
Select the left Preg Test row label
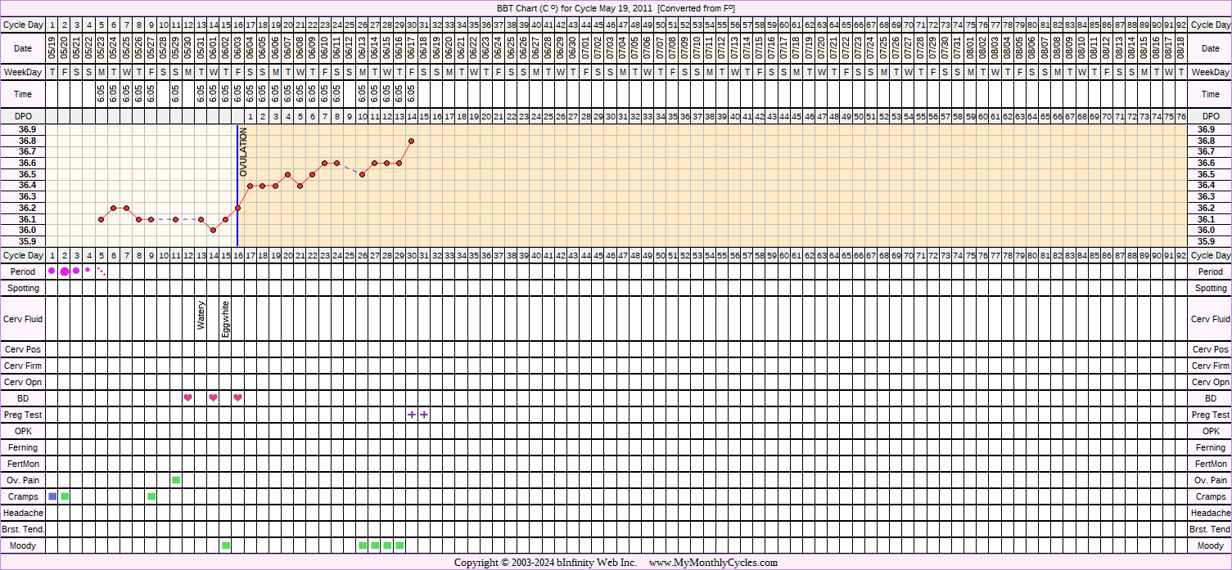pyautogui.click(x=23, y=415)
